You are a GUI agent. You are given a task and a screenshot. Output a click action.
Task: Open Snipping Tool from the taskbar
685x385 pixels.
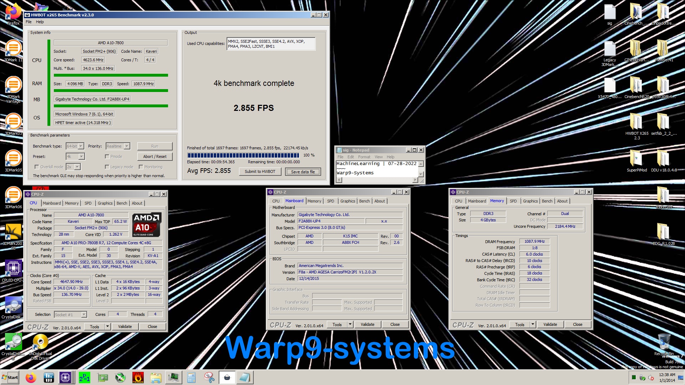click(209, 378)
